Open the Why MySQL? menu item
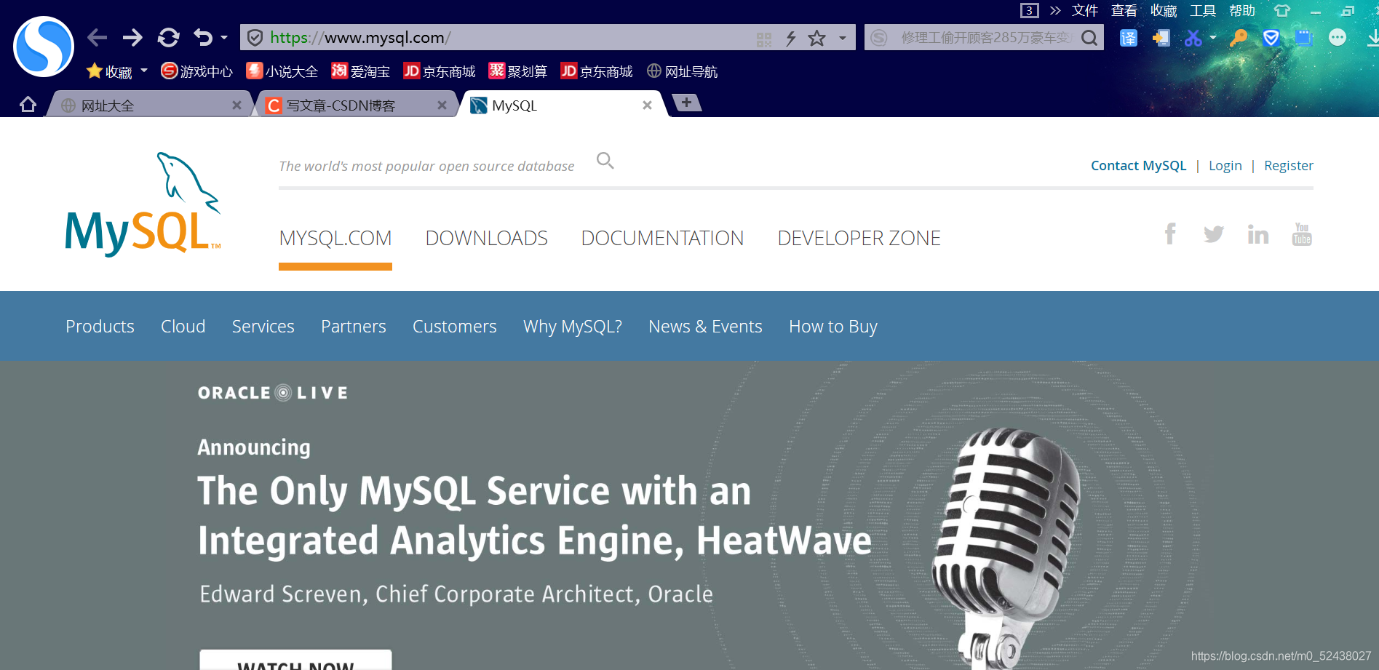 pyautogui.click(x=573, y=327)
